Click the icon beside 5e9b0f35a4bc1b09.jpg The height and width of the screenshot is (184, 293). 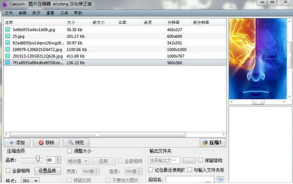[x=7, y=30]
